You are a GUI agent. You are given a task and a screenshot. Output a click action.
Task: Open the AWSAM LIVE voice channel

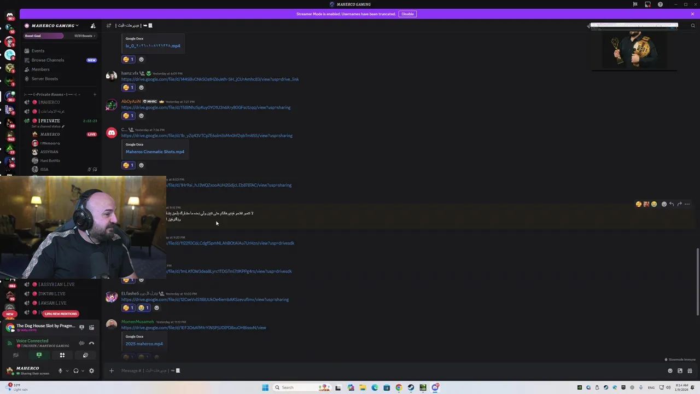click(52, 303)
